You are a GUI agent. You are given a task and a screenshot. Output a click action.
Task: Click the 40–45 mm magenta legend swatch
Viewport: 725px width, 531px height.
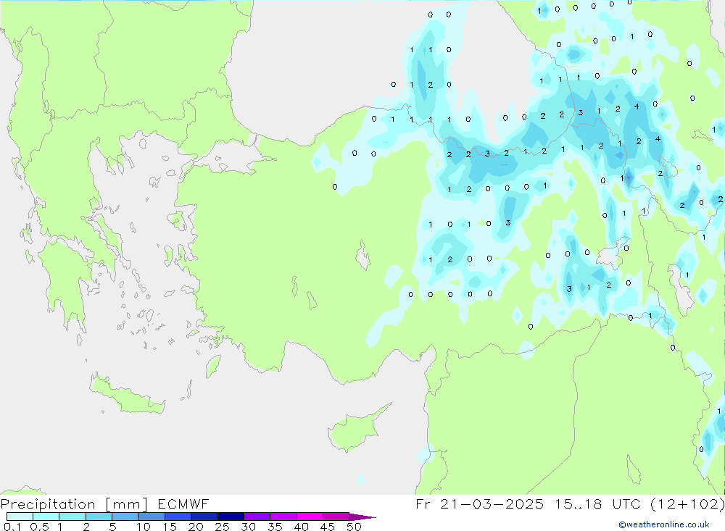[x=310, y=517]
